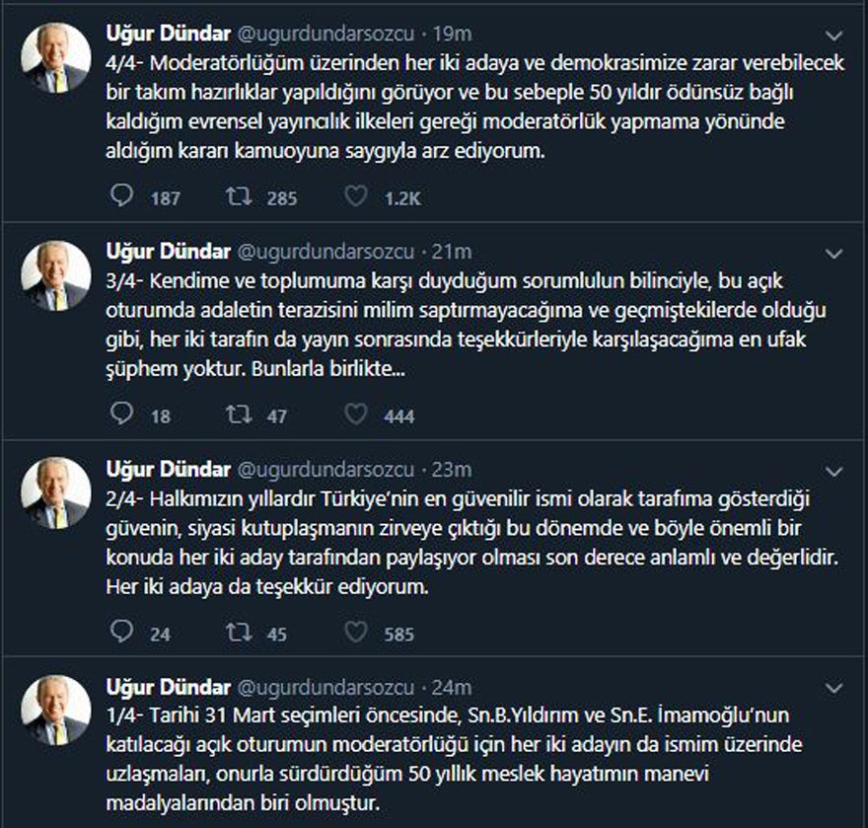Like the 2/4 tweet with 585 likes
This screenshot has width=868, height=828.
[x=355, y=633]
